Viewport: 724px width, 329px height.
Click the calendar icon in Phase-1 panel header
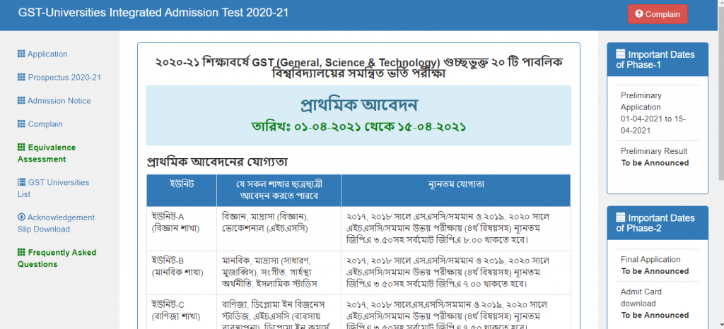click(x=621, y=54)
